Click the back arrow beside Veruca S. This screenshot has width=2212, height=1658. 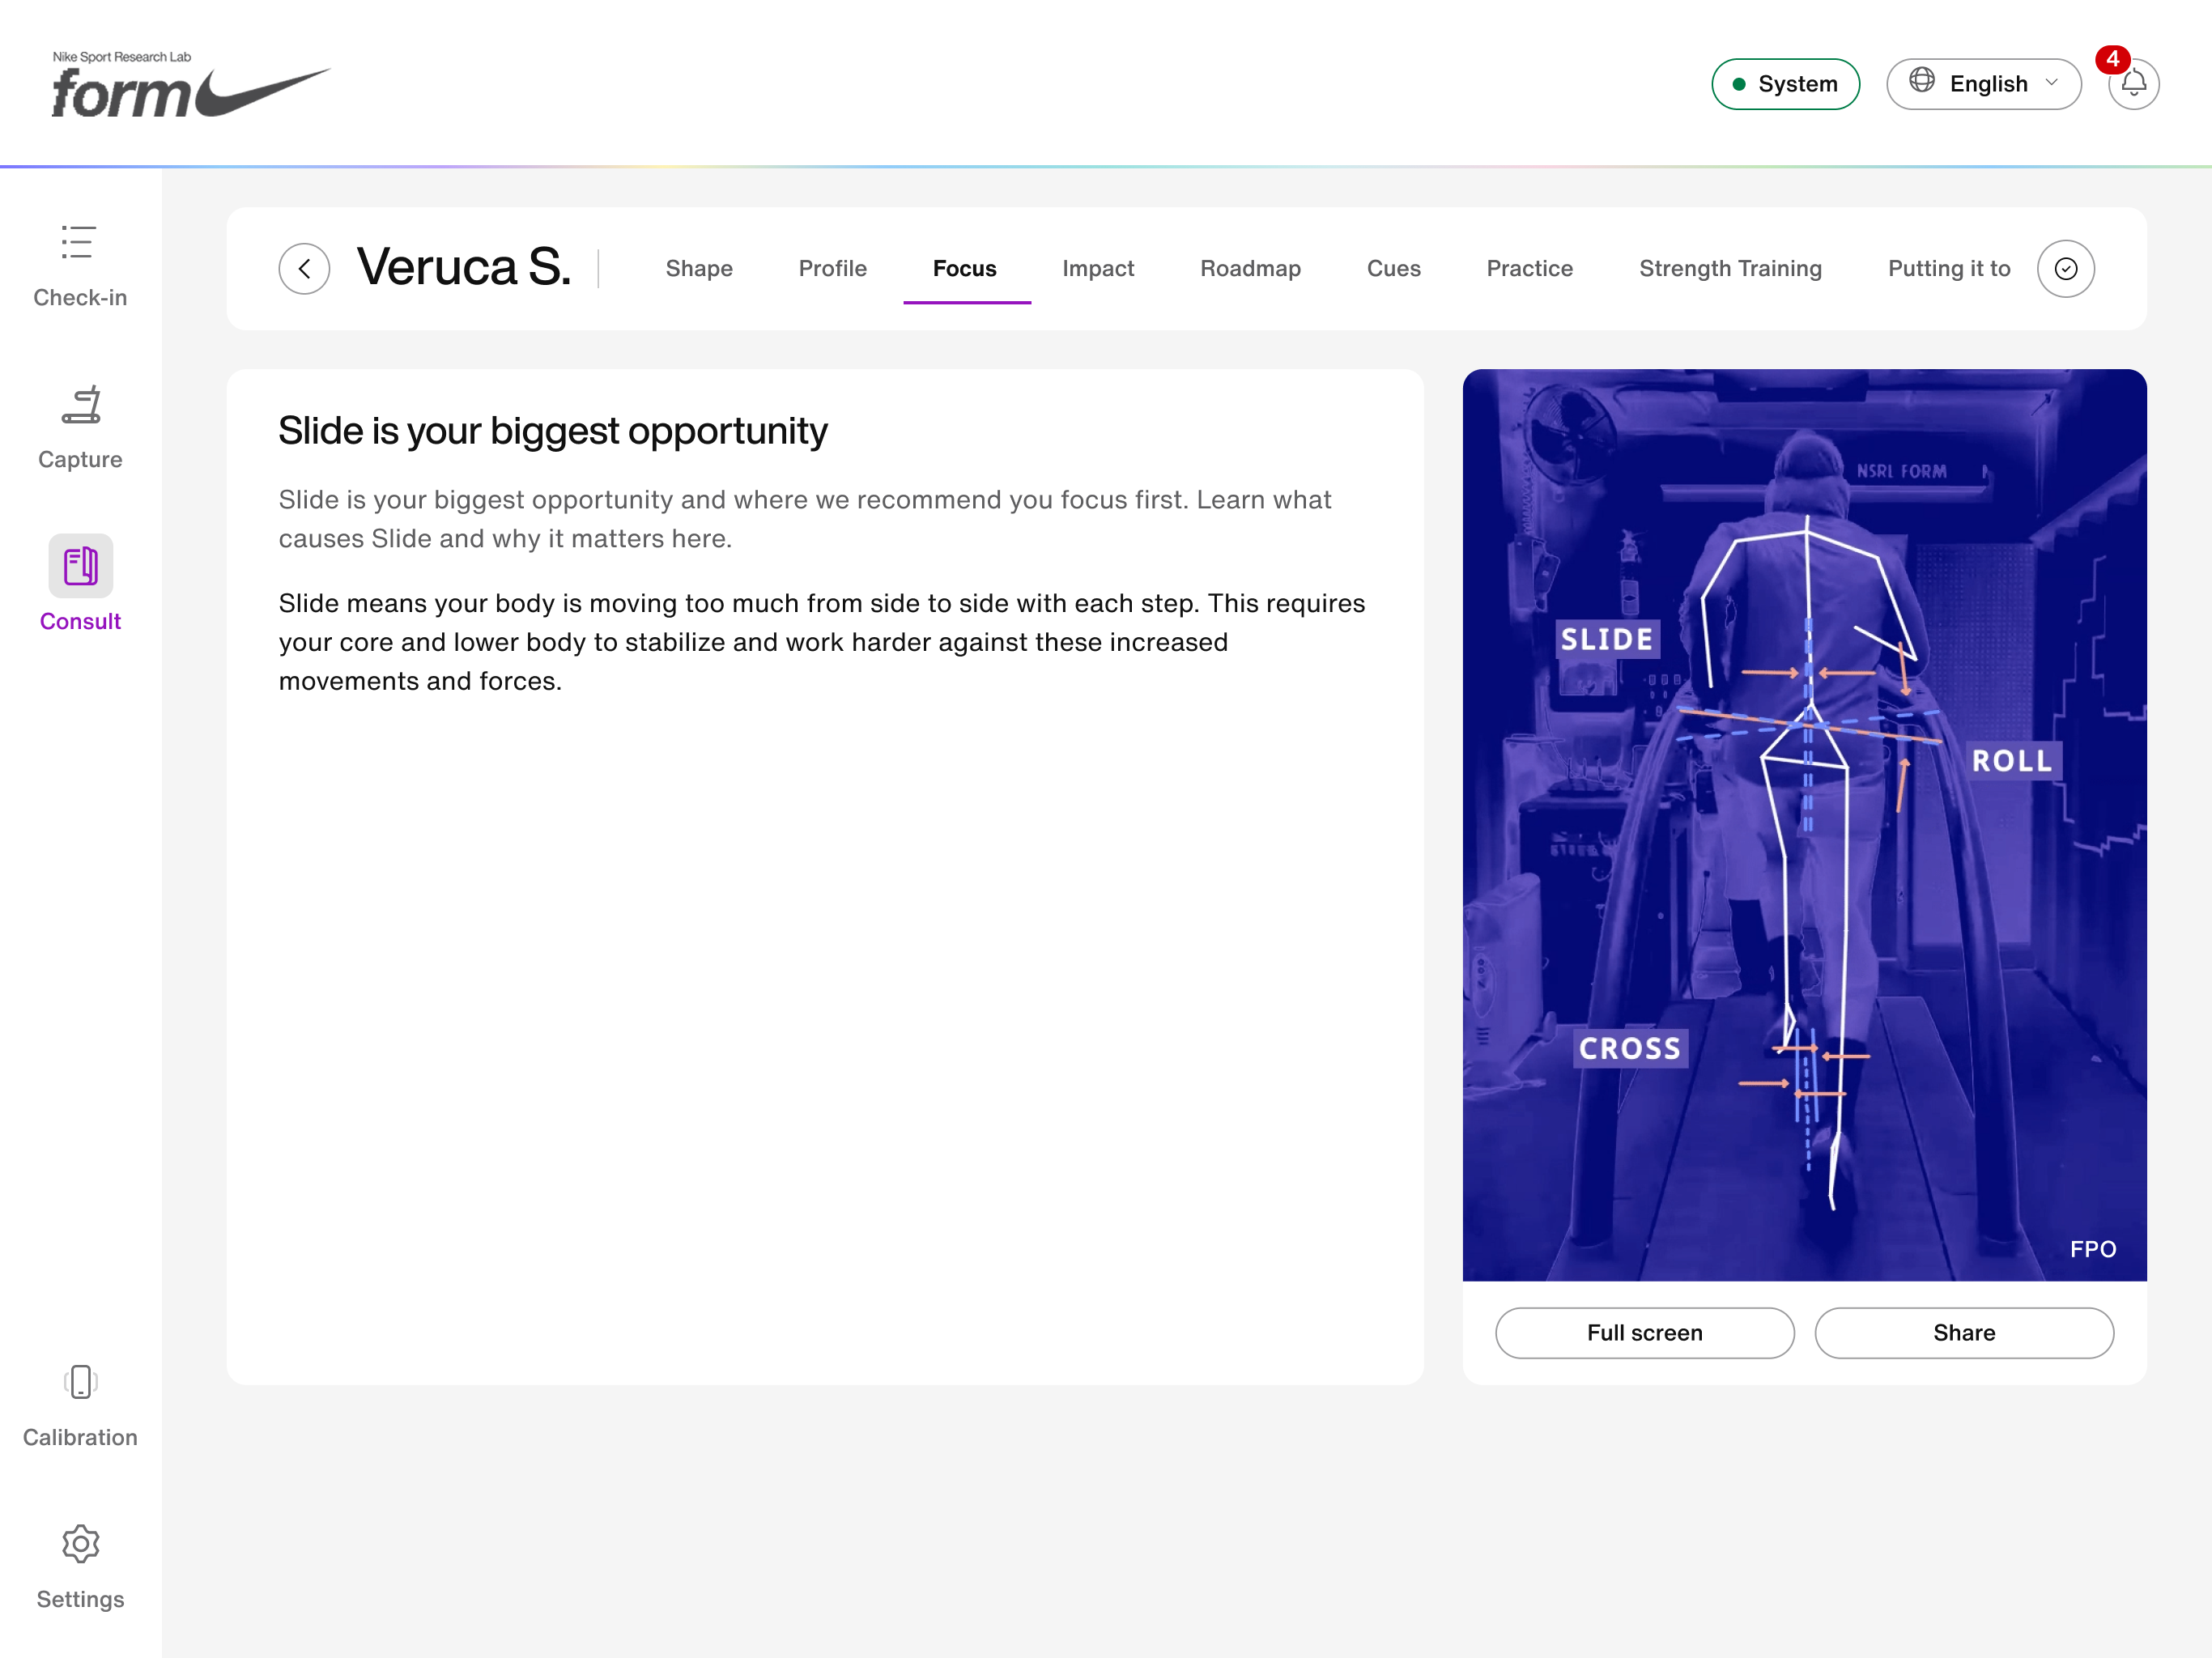pyautogui.click(x=304, y=268)
